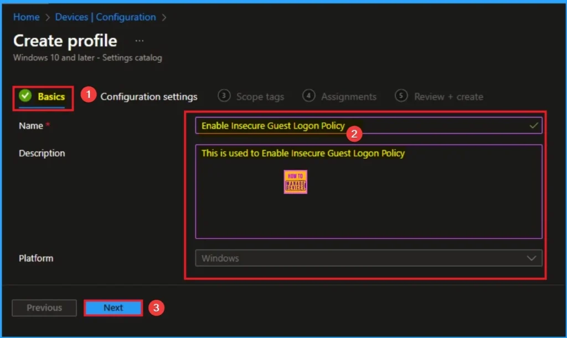Image resolution: width=567 pixels, height=338 pixels.
Task: Select the Assignments tab label
Action: 348,97
